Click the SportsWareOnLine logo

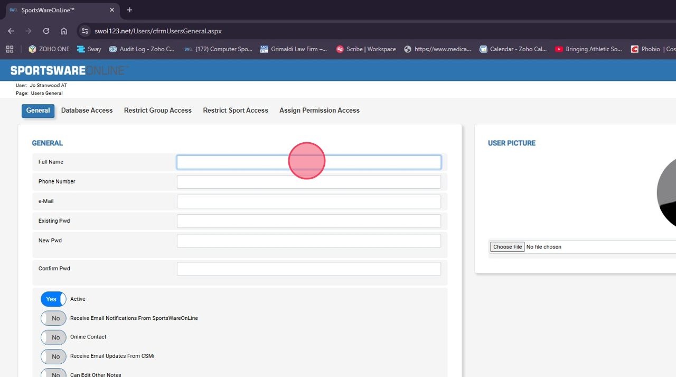[x=69, y=70]
